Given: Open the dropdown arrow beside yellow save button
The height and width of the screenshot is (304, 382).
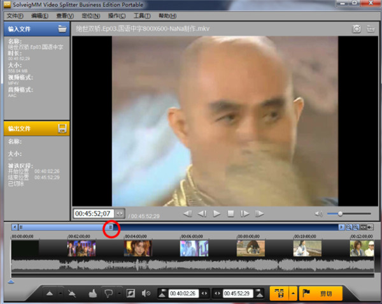Looking at the screenshot, I should point(293,293).
